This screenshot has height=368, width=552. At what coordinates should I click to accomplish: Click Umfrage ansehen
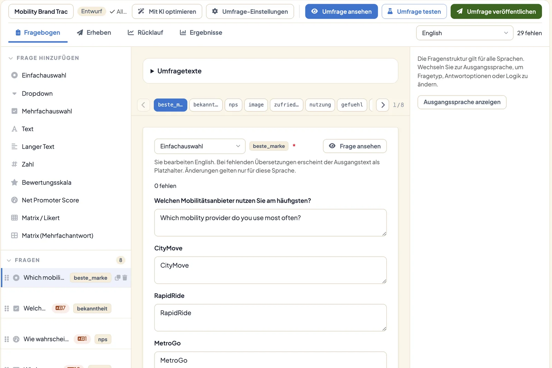coord(342,11)
